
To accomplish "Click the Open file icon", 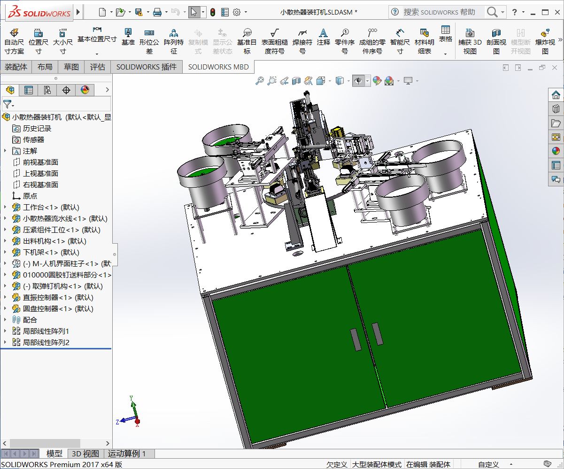I will click(x=120, y=12).
